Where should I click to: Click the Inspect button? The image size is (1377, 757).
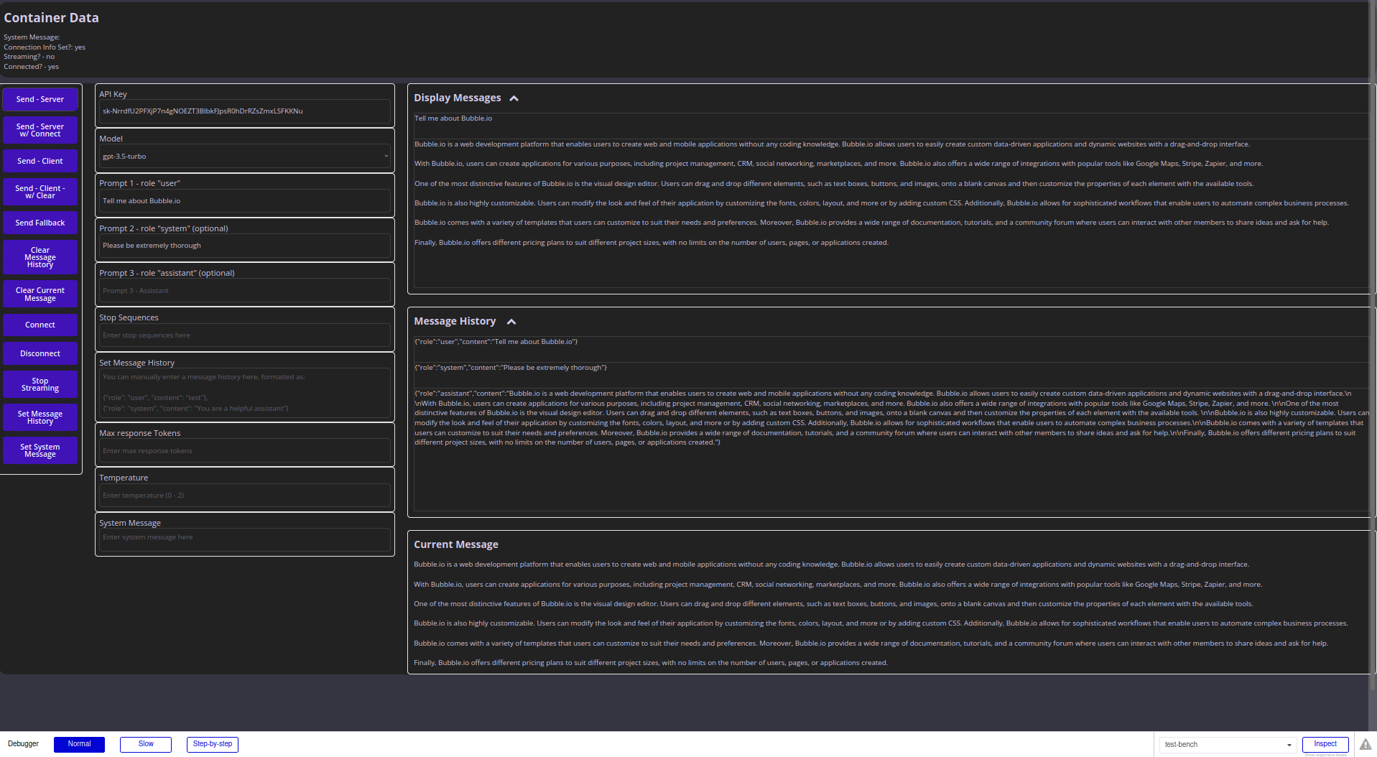tap(1325, 744)
